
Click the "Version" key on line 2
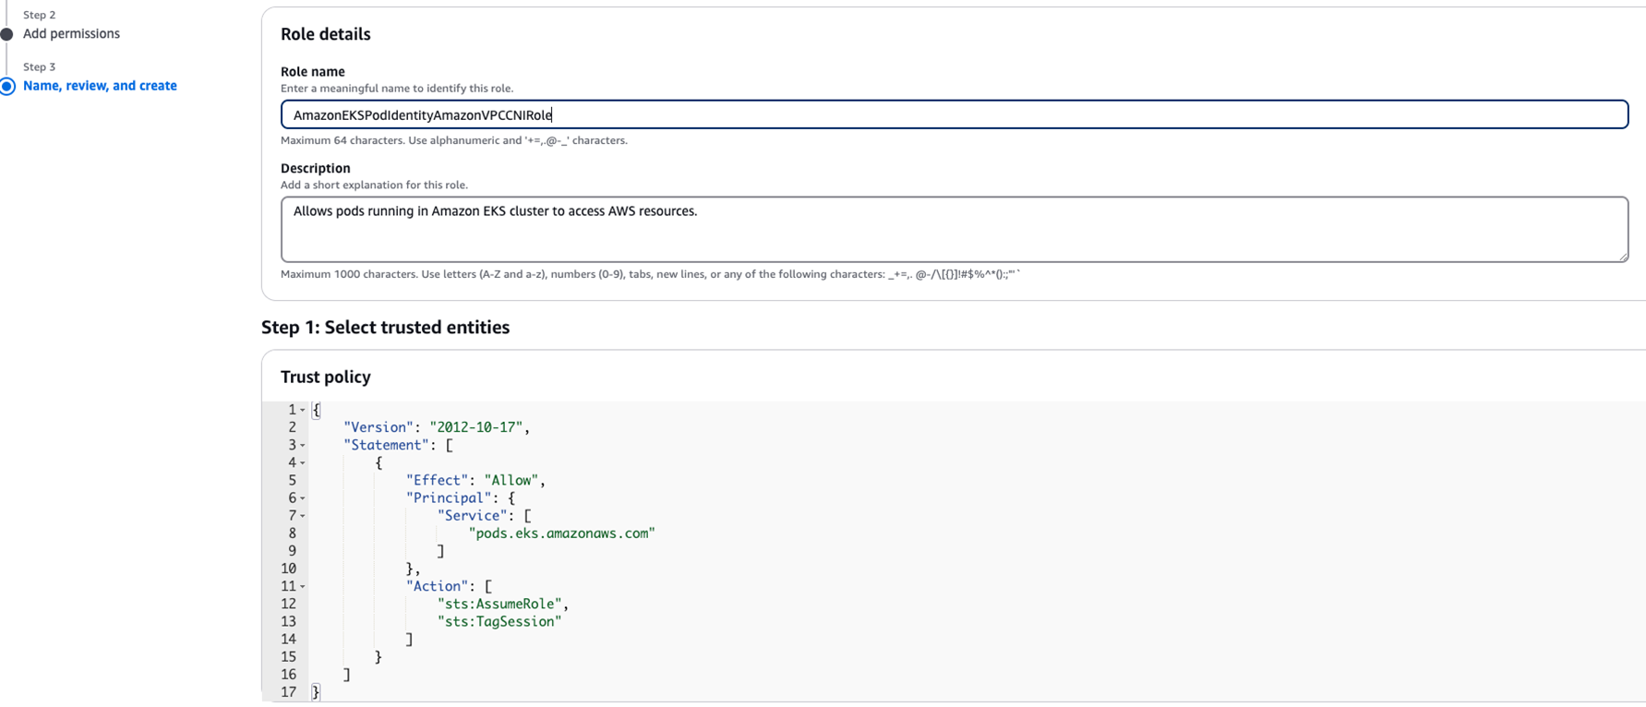(378, 427)
